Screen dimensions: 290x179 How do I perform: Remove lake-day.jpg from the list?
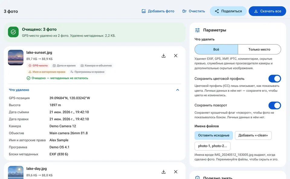click(176, 172)
